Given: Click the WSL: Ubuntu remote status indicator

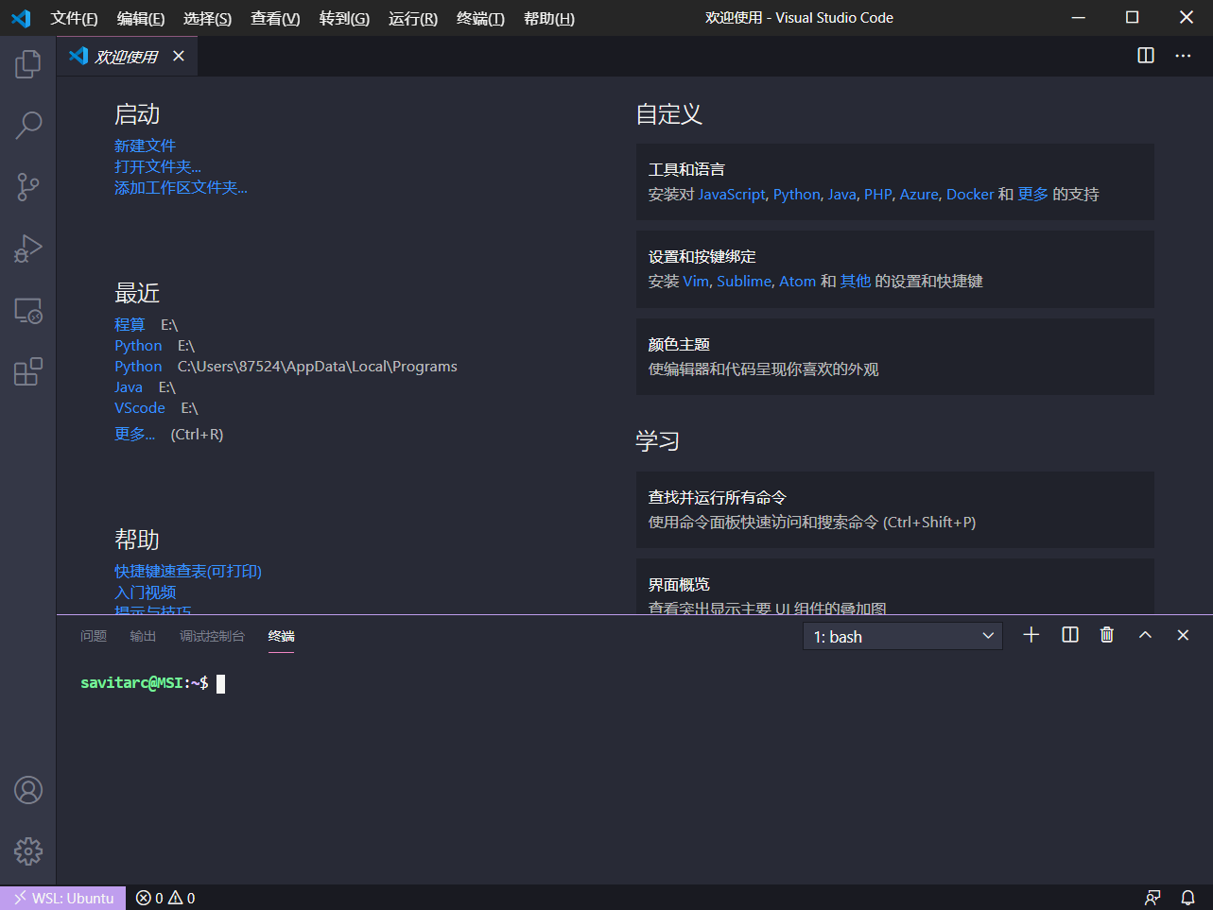Looking at the screenshot, I should (x=63, y=898).
